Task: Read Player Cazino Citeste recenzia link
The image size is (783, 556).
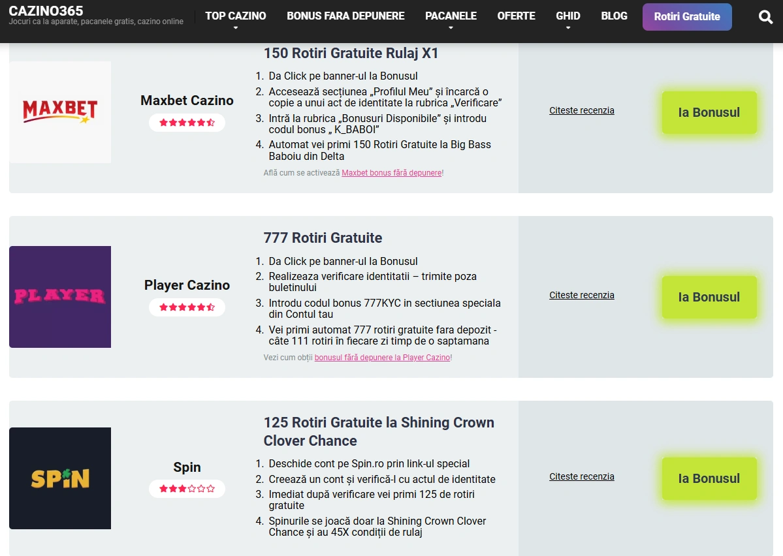Action: coord(582,295)
